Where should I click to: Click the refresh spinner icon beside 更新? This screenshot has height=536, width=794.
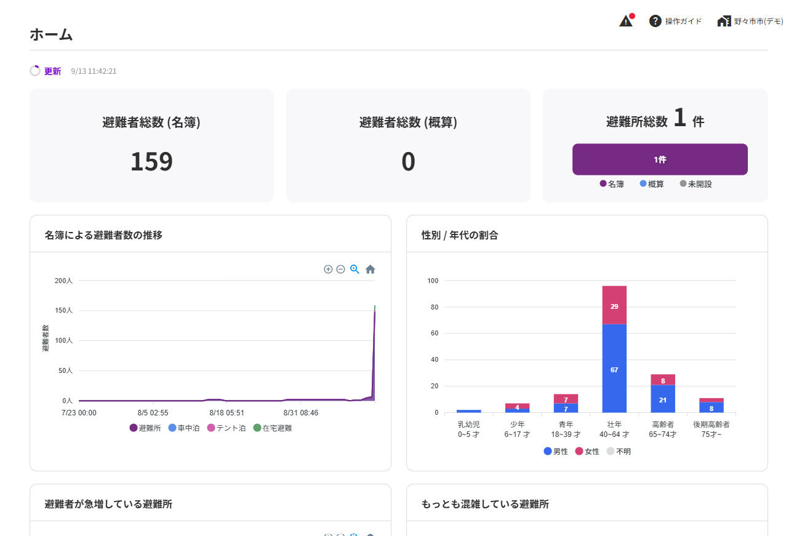pos(35,71)
